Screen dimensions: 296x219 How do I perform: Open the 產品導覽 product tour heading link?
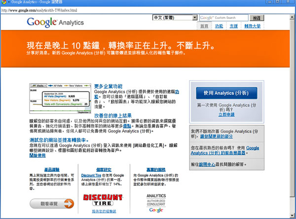click(52, 170)
